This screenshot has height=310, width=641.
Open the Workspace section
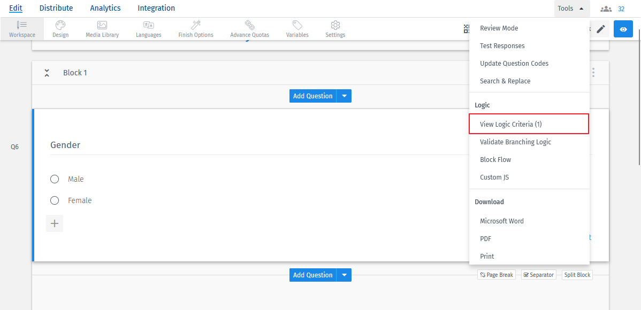(x=22, y=29)
